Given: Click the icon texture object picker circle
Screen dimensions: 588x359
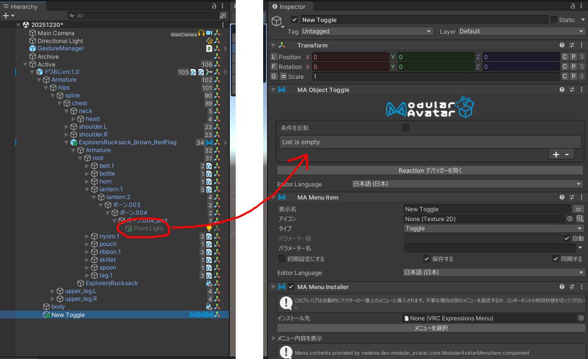Looking at the screenshot, I should pos(570,219).
